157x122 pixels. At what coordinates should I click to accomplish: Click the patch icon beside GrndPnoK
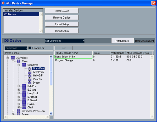(x=30, y=72)
